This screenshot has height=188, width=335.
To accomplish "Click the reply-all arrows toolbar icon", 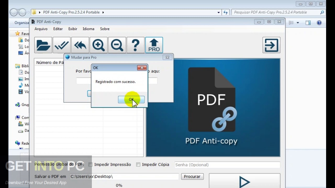I will coord(80,45).
